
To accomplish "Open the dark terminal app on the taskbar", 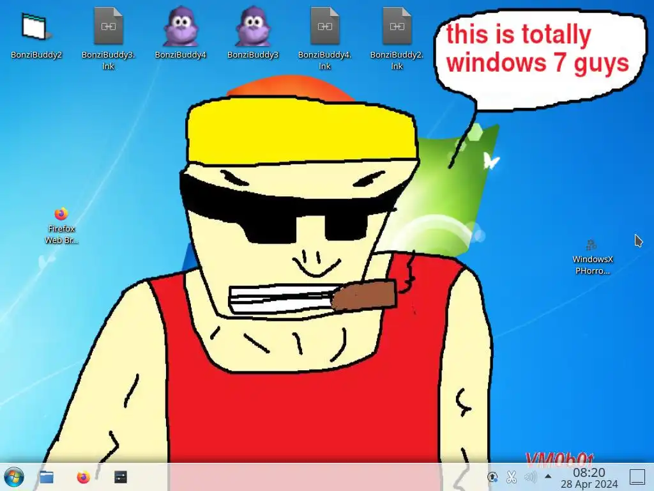I will coord(121,477).
